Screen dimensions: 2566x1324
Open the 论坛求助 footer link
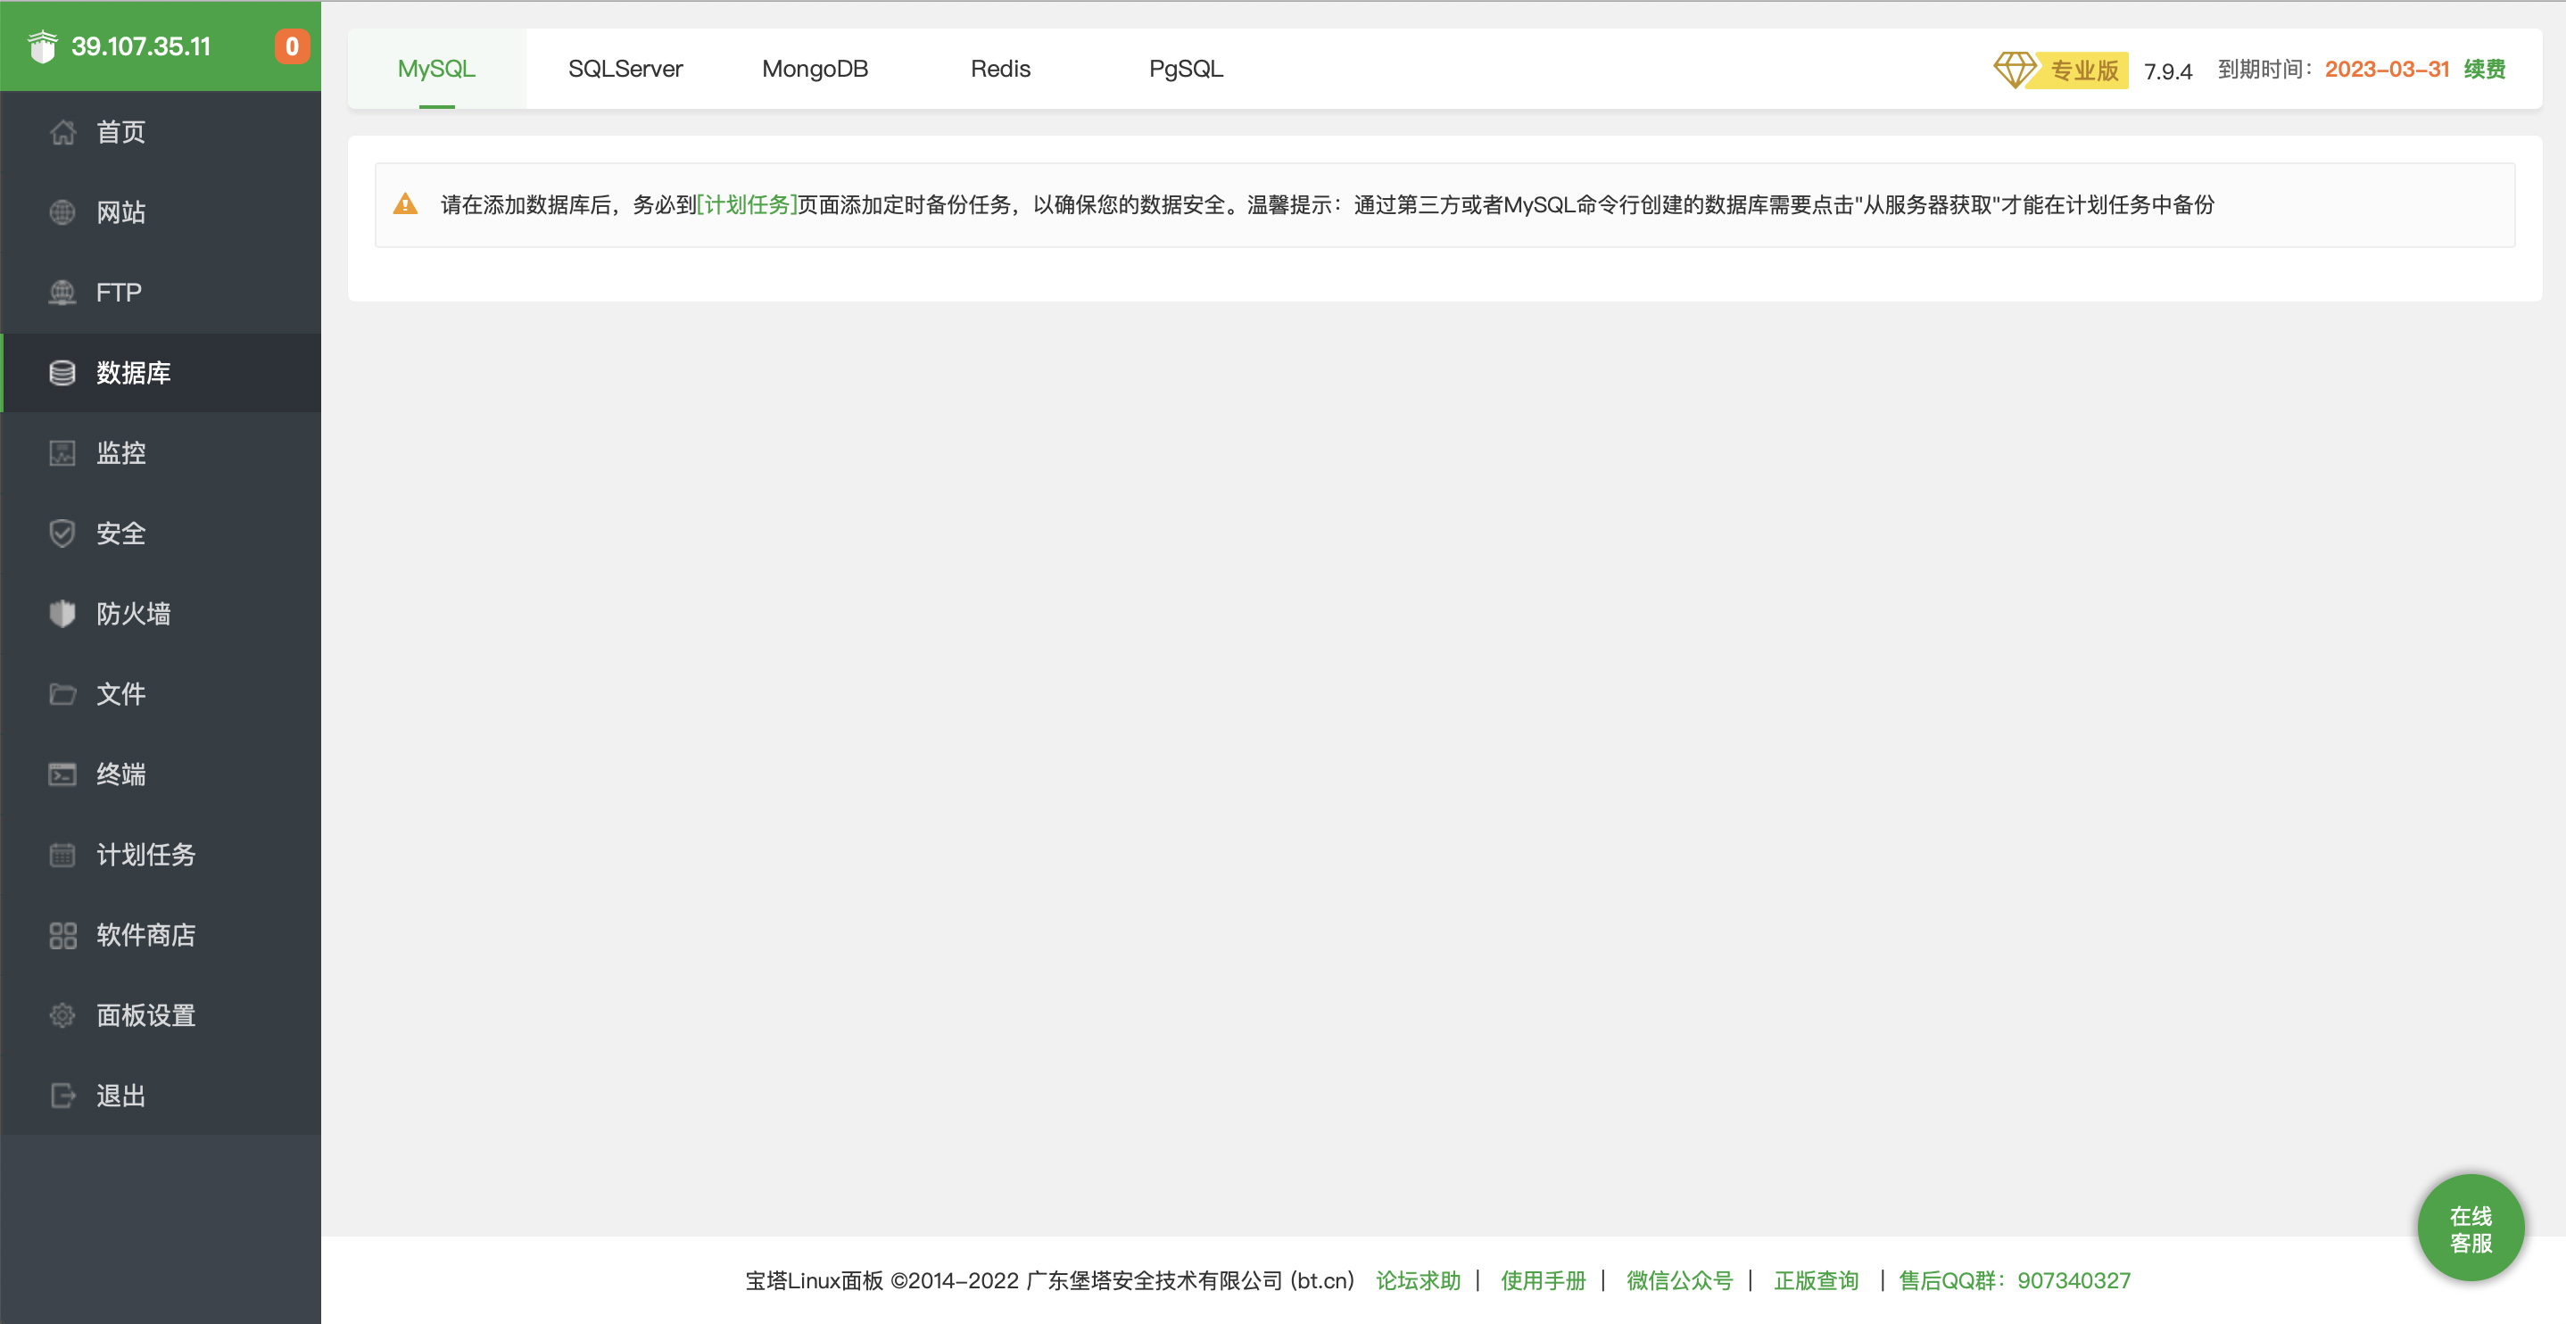1418,1280
